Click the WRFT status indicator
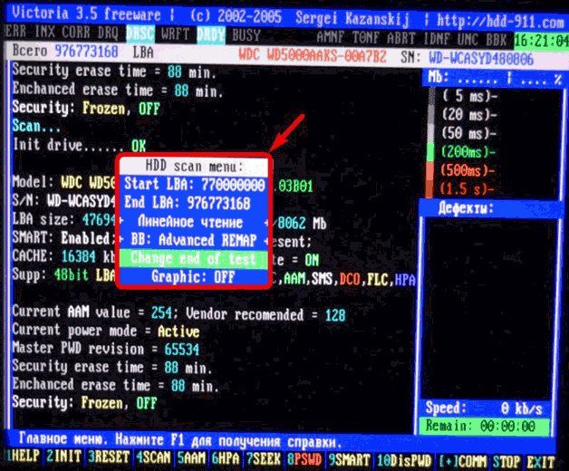This screenshot has height=471, width=569. coord(175,34)
